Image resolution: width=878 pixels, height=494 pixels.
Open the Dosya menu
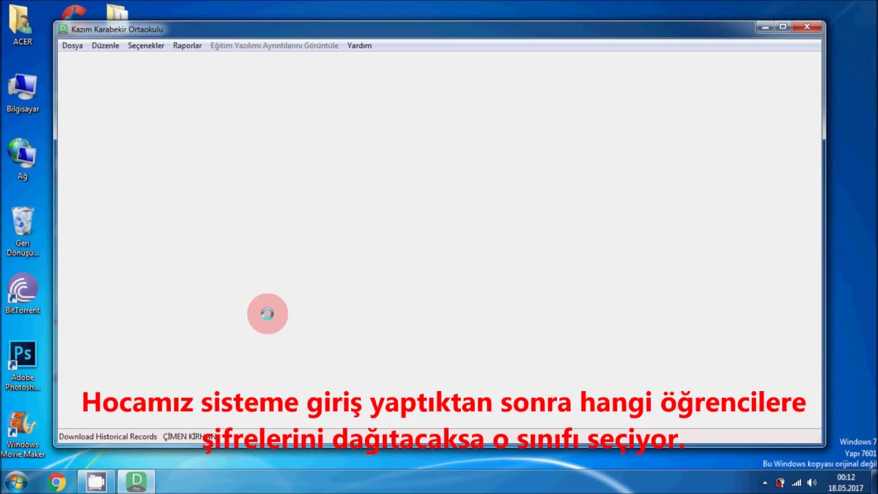click(72, 45)
